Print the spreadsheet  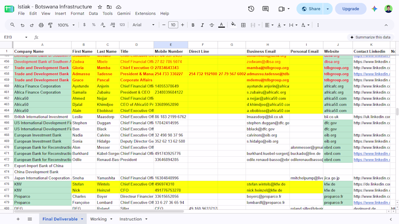pos(41,25)
